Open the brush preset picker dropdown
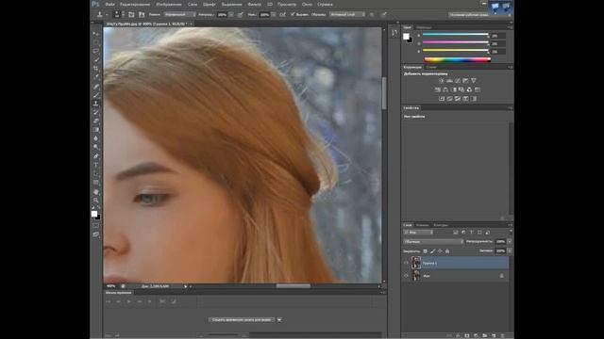Viewport: 604px width, 339px height. (x=123, y=15)
